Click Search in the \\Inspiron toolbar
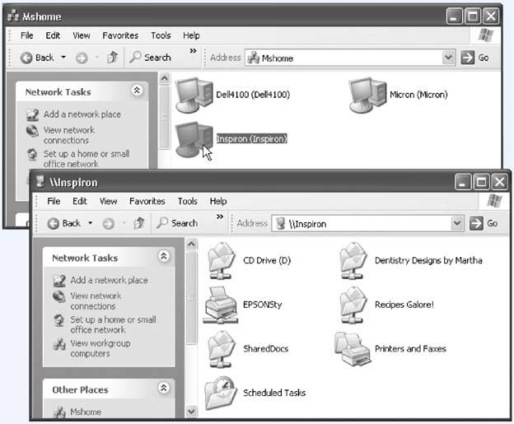Image resolution: width=514 pixels, height=424 pixels. point(177,223)
